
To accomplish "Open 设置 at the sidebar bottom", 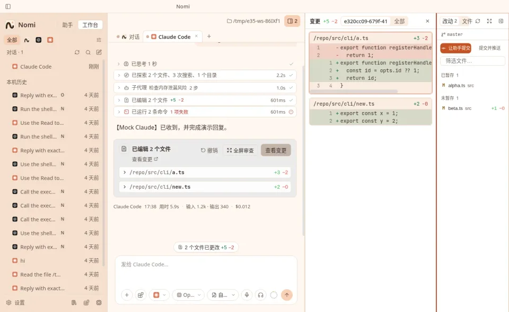I will (x=15, y=302).
